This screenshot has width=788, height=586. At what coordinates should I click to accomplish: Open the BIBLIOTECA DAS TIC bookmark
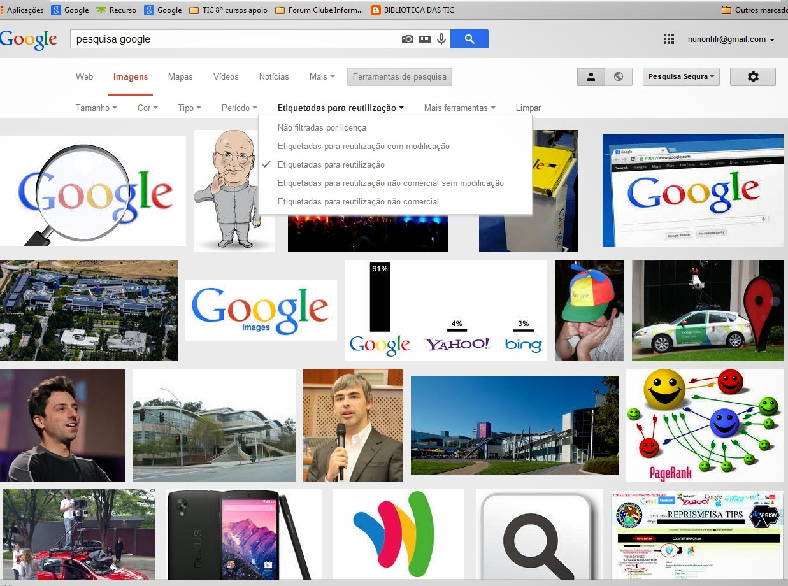(x=413, y=10)
